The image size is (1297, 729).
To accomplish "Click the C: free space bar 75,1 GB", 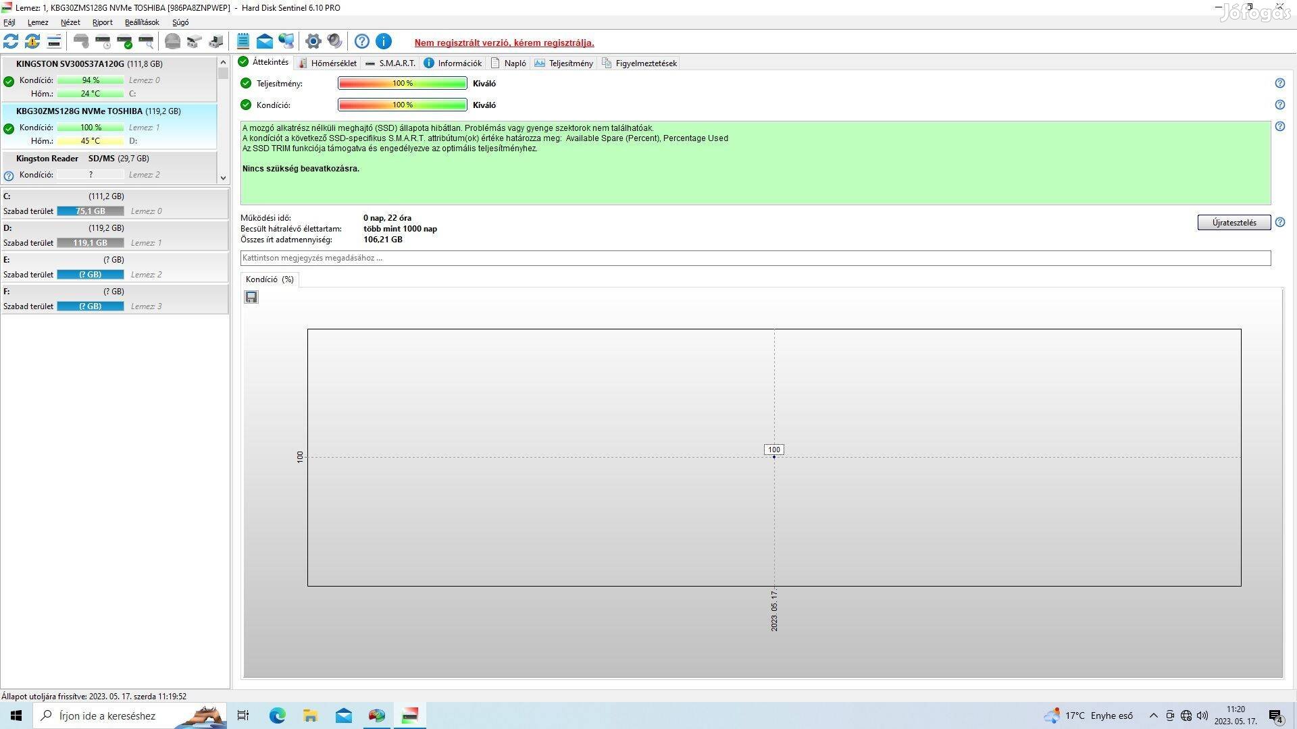I will 91,211.
